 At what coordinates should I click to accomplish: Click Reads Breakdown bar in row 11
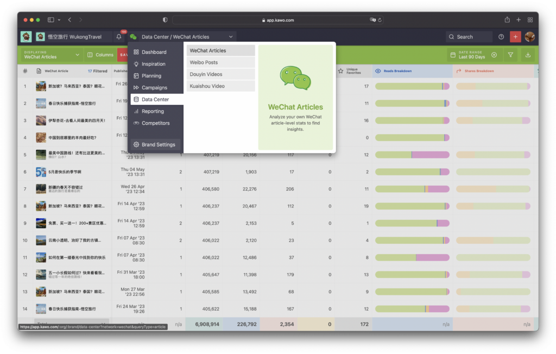pyautogui.click(x=413, y=257)
